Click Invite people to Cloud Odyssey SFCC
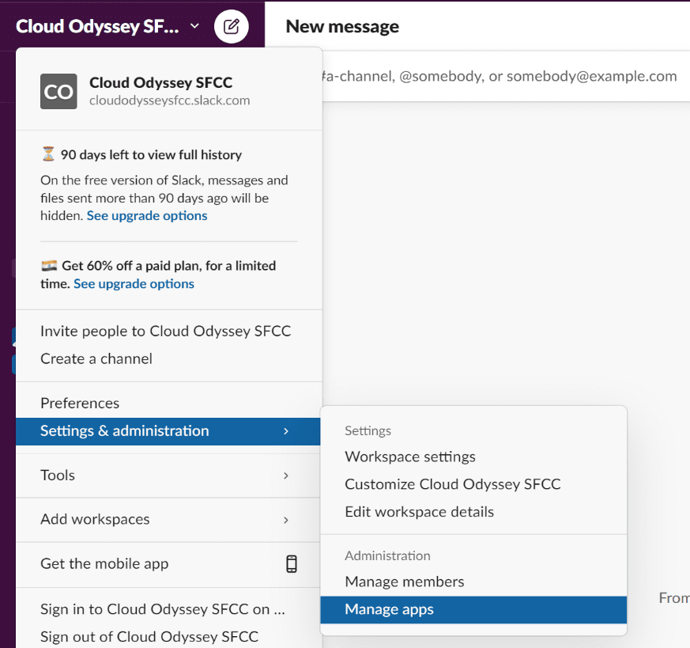Screen dimensions: 690x648 pos(165,331)
